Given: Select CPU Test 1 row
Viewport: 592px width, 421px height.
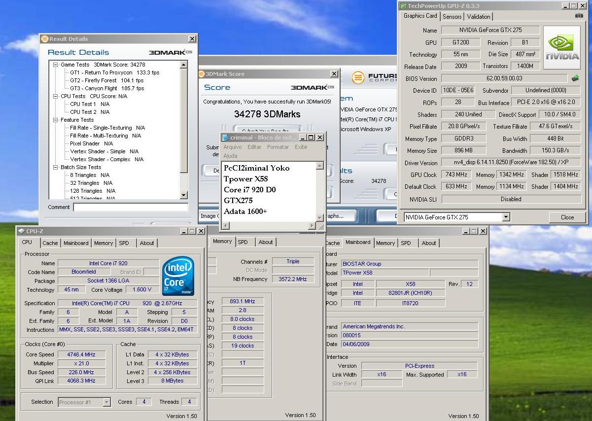Looking at the screenshot, I should coord(90,104).
